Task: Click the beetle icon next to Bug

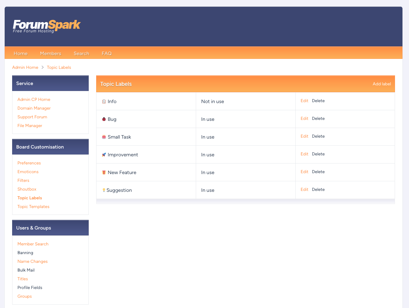Action: [x=104, y=119]
